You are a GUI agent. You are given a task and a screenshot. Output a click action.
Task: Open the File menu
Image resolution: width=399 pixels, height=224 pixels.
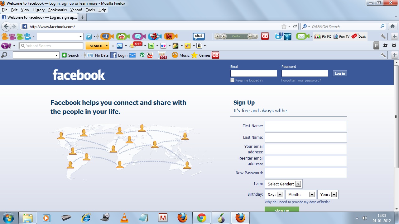pyautogui.click(x=5, y=10)
